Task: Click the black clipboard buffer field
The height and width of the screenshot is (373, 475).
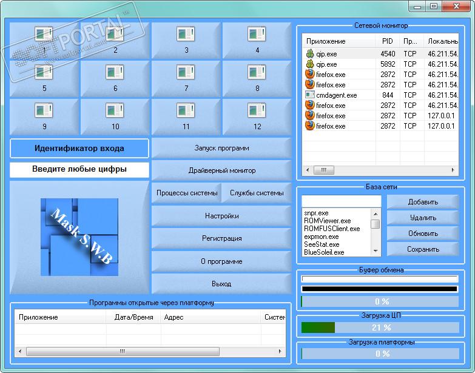Action: pyautogui.click(x=380, y=289)
